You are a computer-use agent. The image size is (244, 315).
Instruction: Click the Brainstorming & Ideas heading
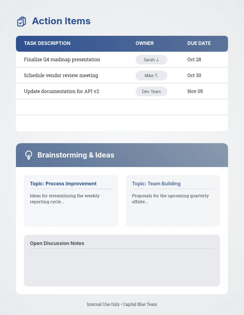point(76,155)
